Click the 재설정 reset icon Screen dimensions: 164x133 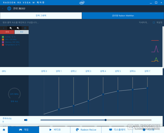tap(154, 22)
